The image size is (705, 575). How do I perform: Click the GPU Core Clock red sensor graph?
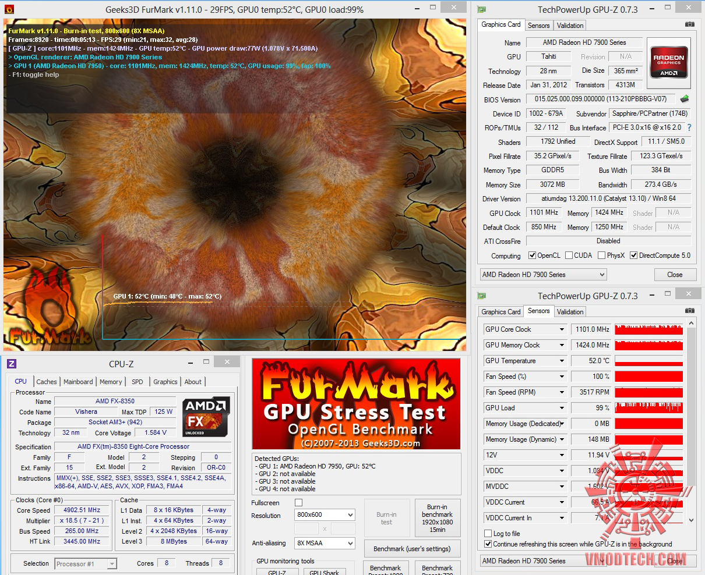click(648, 329)
